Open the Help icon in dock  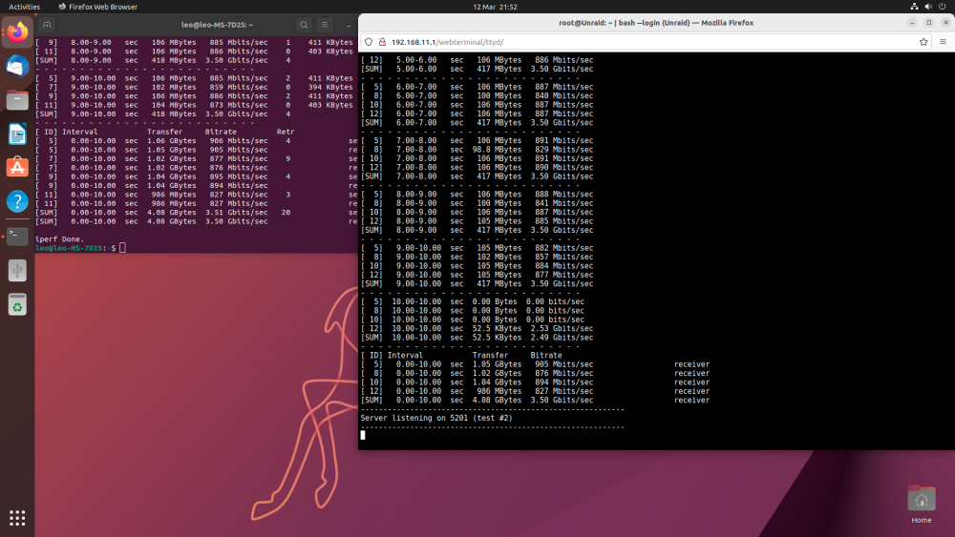(17, 201)
